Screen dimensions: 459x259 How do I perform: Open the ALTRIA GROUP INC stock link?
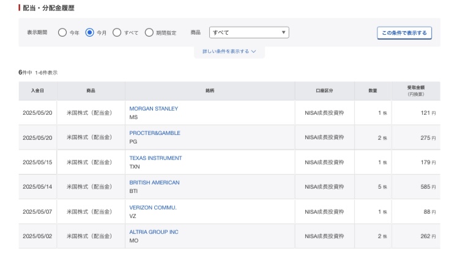click(154, 232)
